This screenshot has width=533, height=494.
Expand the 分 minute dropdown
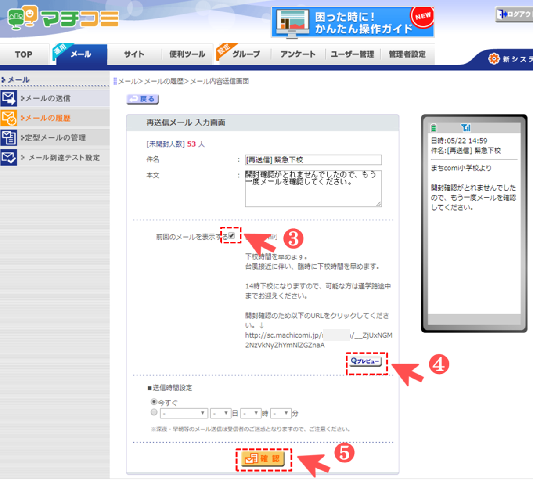click(x=281, y=413)
